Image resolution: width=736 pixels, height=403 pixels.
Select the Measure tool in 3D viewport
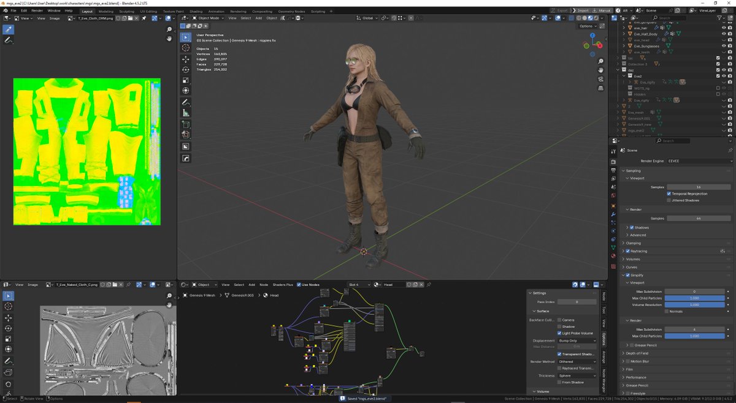186,113
